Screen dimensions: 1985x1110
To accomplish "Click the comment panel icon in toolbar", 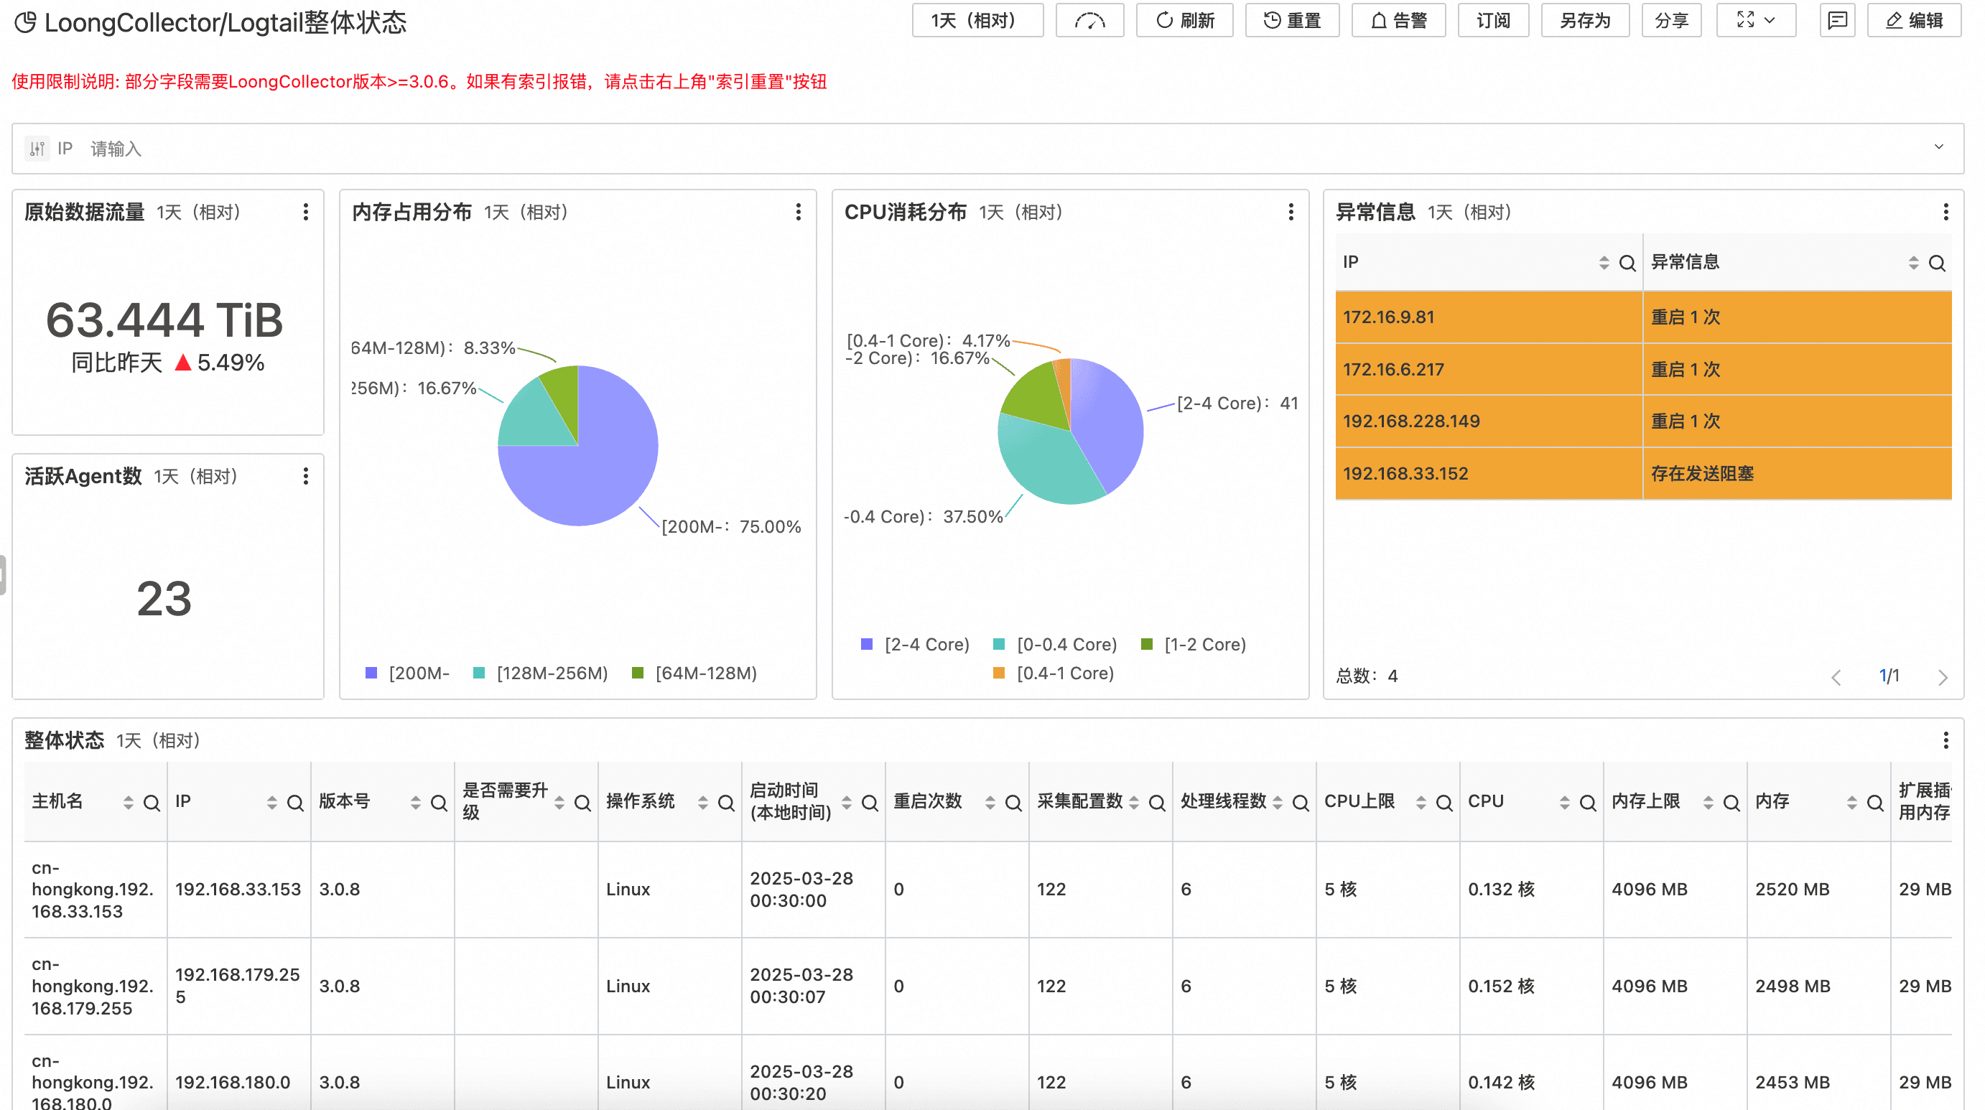I will point(1837,21).
